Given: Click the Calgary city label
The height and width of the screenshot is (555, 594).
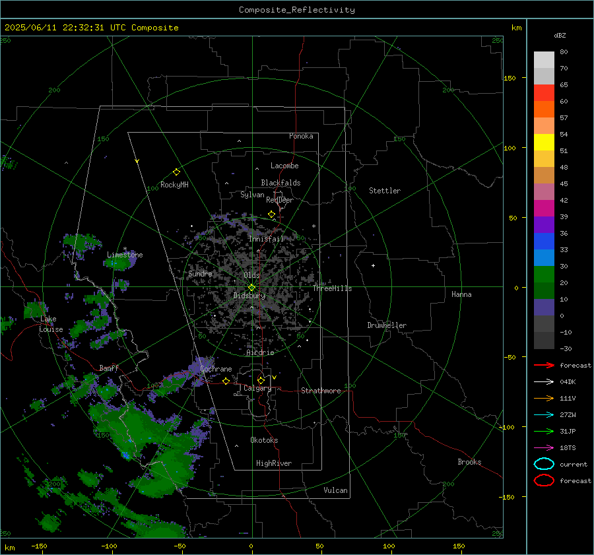Looking at the screenshot, I should [x=257, y=388].
